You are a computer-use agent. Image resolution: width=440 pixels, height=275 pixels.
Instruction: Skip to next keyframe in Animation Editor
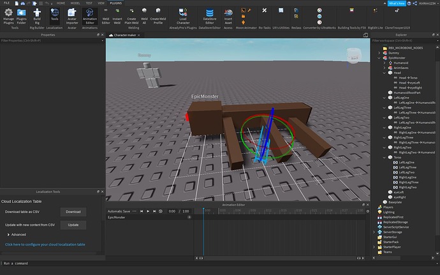point(154,211)
